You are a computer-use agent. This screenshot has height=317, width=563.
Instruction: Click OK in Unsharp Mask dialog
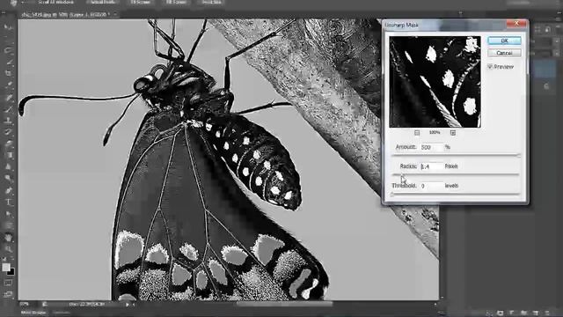click(x=504, y=41)
